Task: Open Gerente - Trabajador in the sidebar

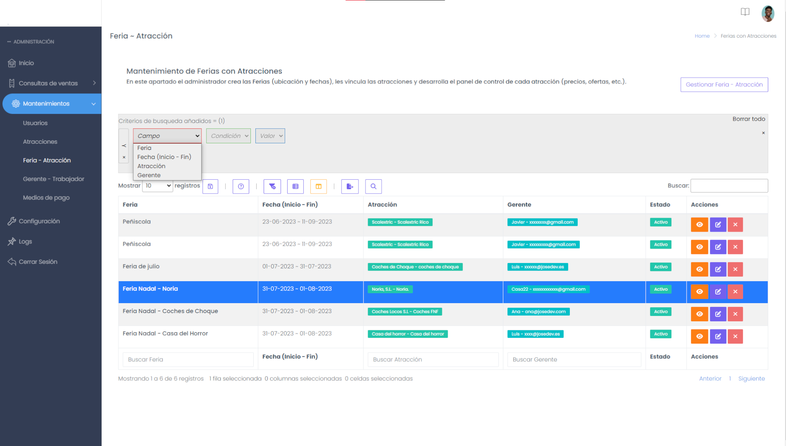Action: click(x=54, y=179)
